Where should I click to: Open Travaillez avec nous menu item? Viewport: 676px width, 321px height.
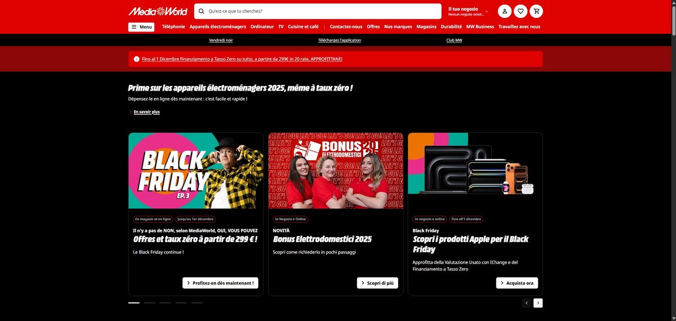(519, 26)
